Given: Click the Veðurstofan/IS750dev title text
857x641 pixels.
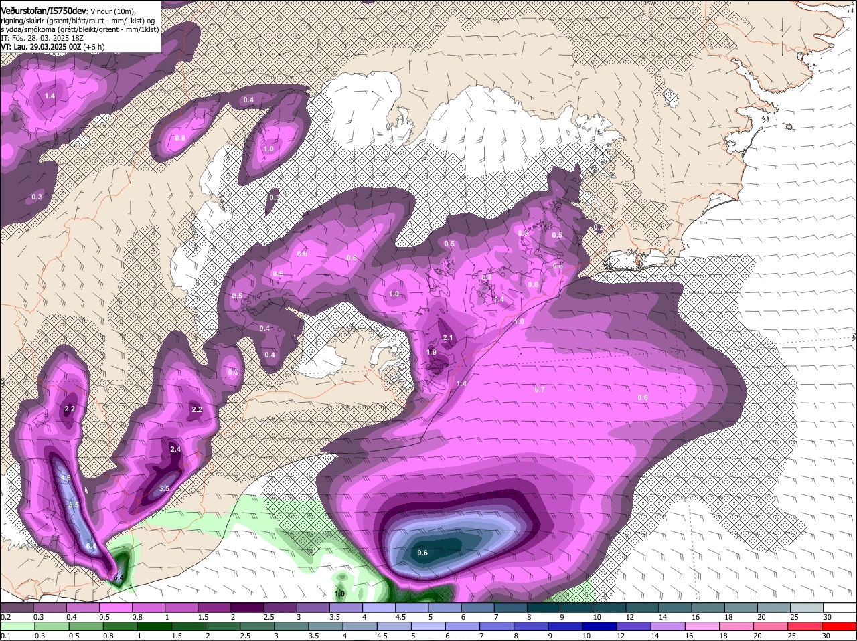Looking at the screenshot, I should tap(42, 11).
